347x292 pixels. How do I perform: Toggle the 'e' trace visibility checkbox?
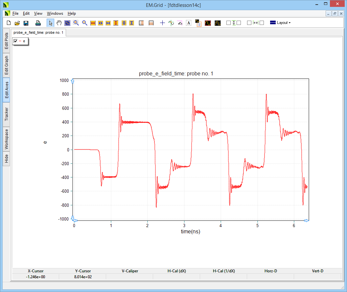[x=15, y=41]
